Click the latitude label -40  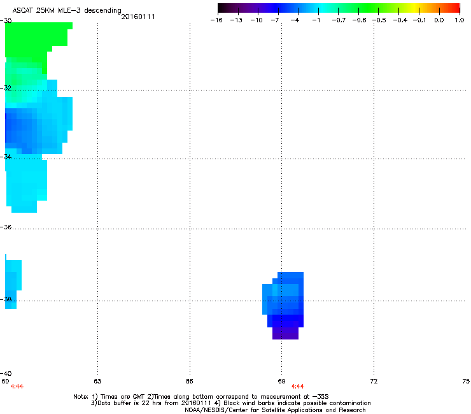click(x=6, y=373)
